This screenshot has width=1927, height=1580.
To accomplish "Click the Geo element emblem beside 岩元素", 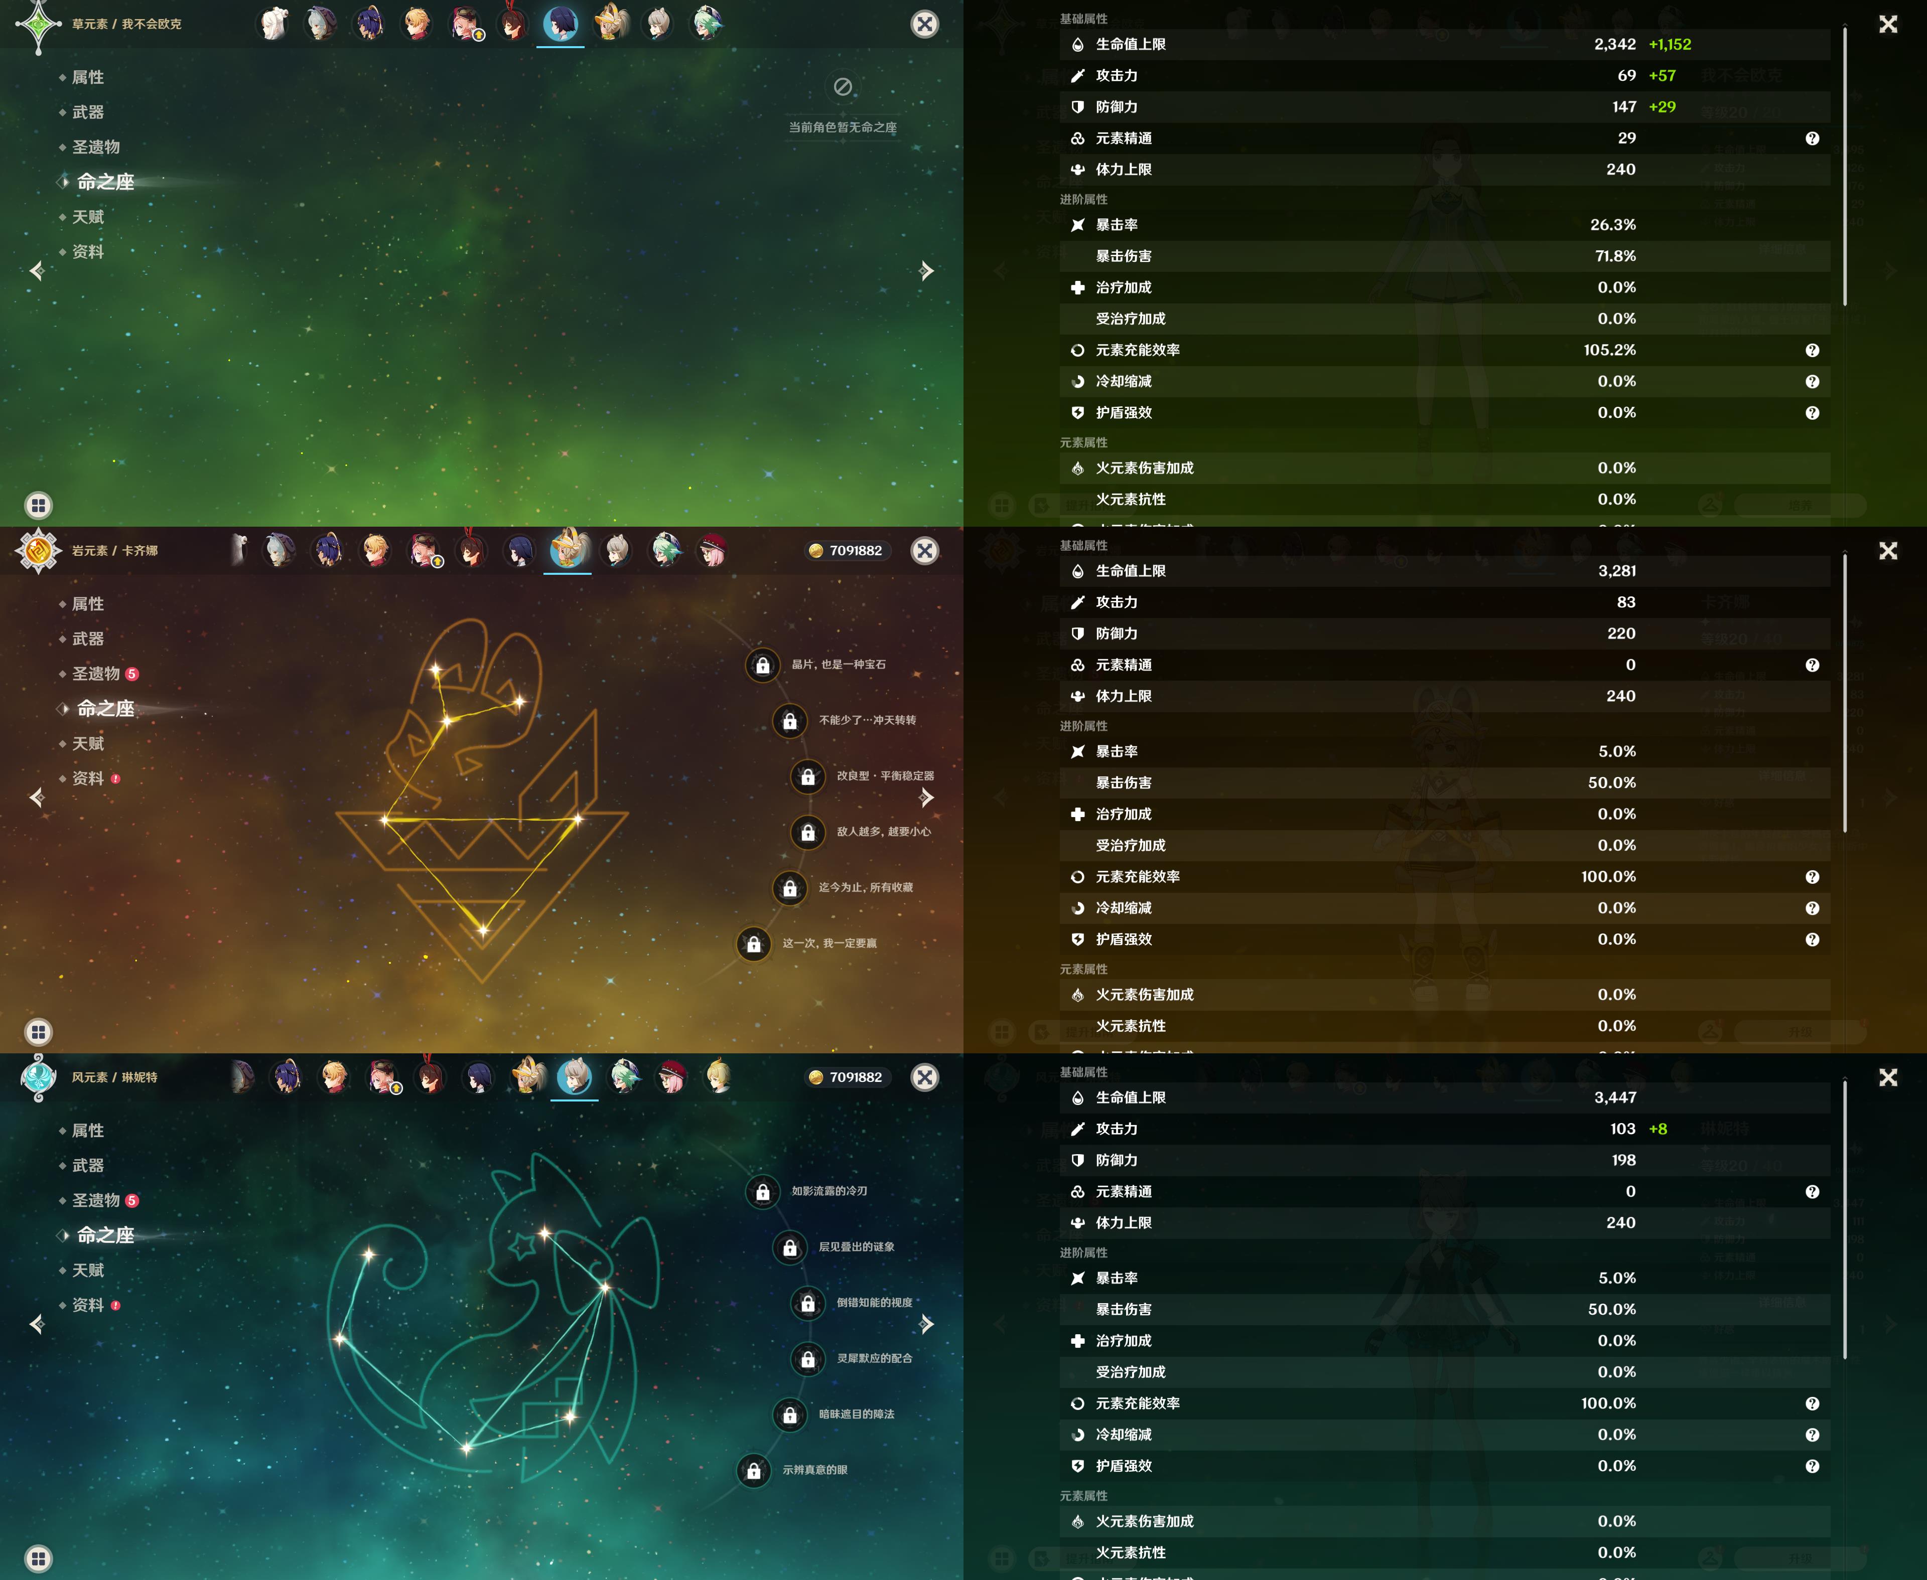I will point(38,551).
